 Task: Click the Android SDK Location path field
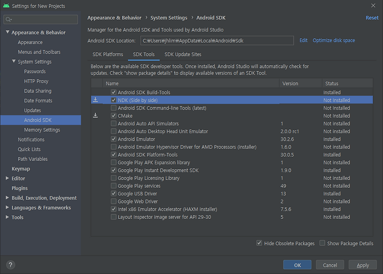coord(217,41)
